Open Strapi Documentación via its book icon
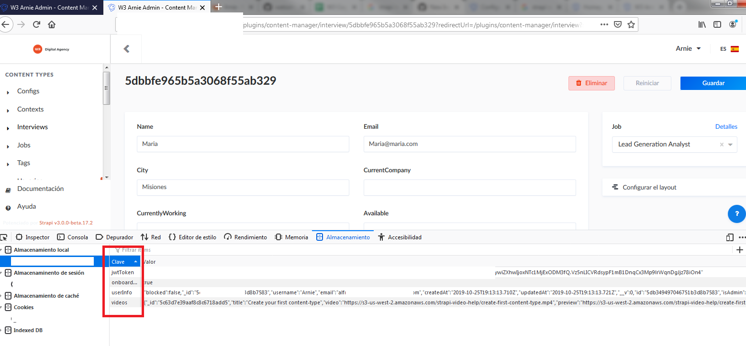The image size is (746, 346). click(8, 189)
